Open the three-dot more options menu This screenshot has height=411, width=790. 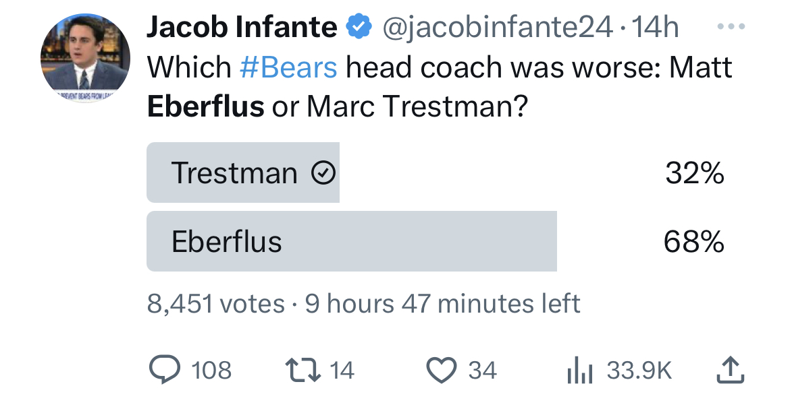pyautogui.click(x=730, y=27)
